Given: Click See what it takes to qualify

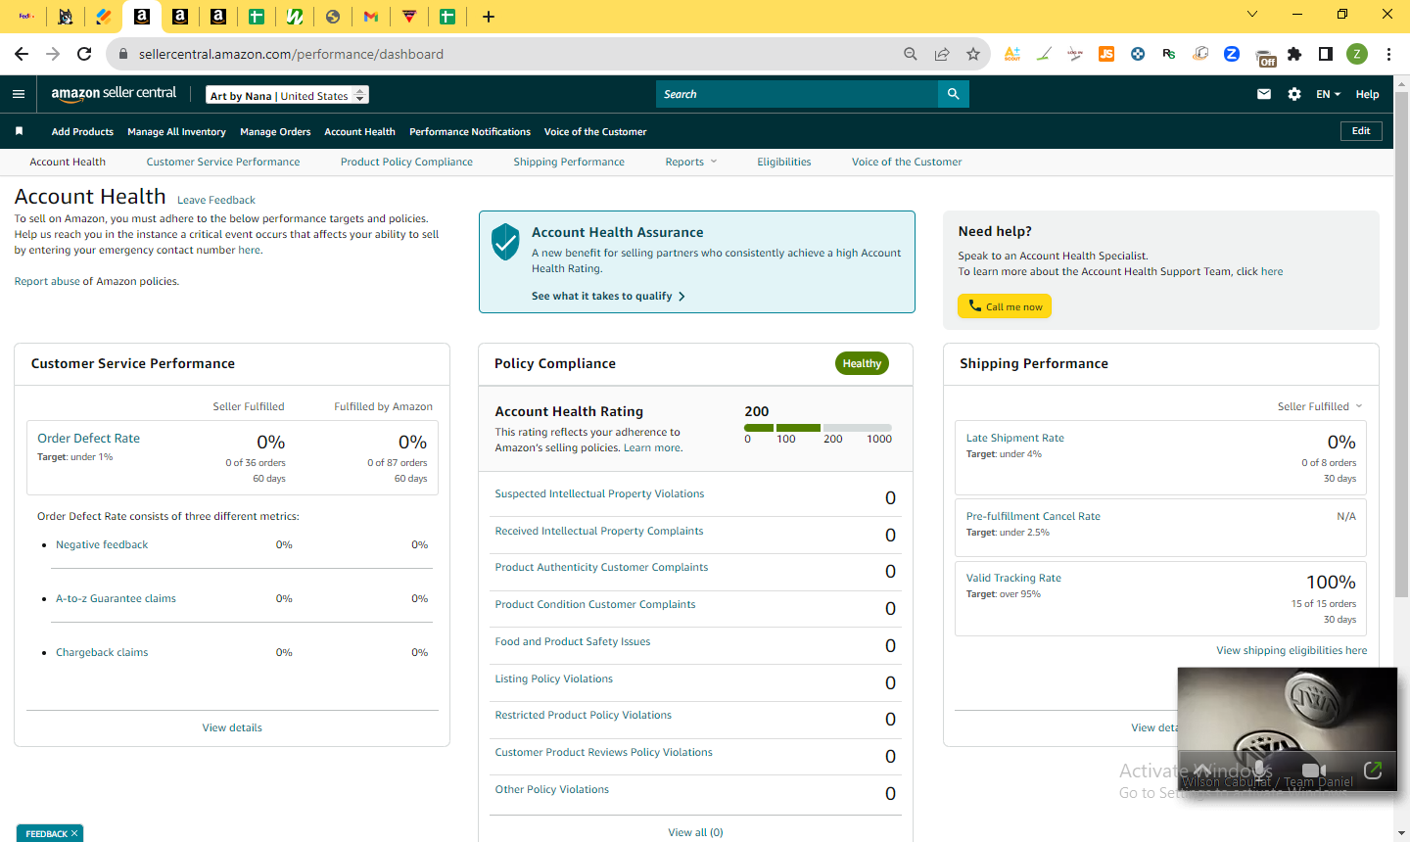Looking at the screenshot, I should (x=608, y=296).
